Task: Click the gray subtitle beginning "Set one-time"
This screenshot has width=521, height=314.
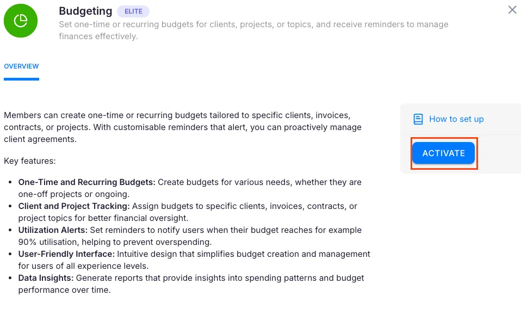Action: [253, 25]
